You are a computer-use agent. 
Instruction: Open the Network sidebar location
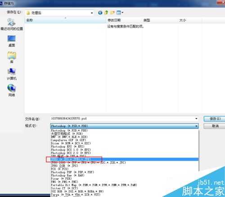tap(12, 90)
